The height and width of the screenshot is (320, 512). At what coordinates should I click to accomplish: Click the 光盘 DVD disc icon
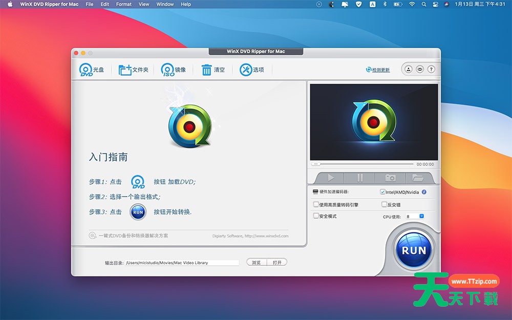(86, 70)
